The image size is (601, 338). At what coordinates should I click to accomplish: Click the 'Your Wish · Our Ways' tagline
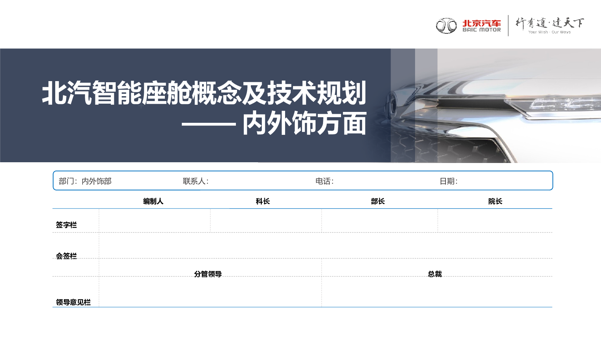[x=549, y=32]
